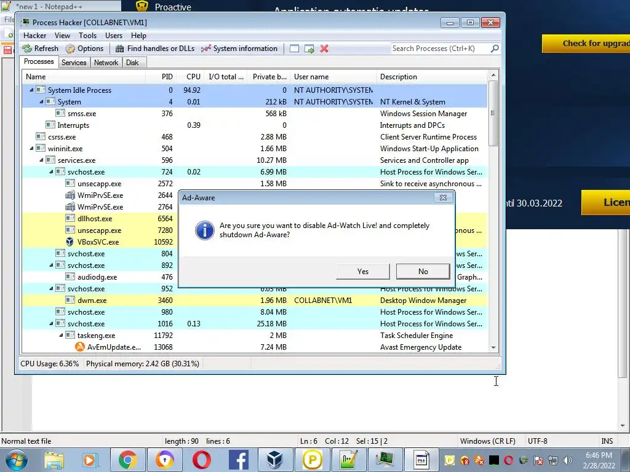Collapse svchost.exe PID 724 node
630x472 pixels.
coord(52,172)
